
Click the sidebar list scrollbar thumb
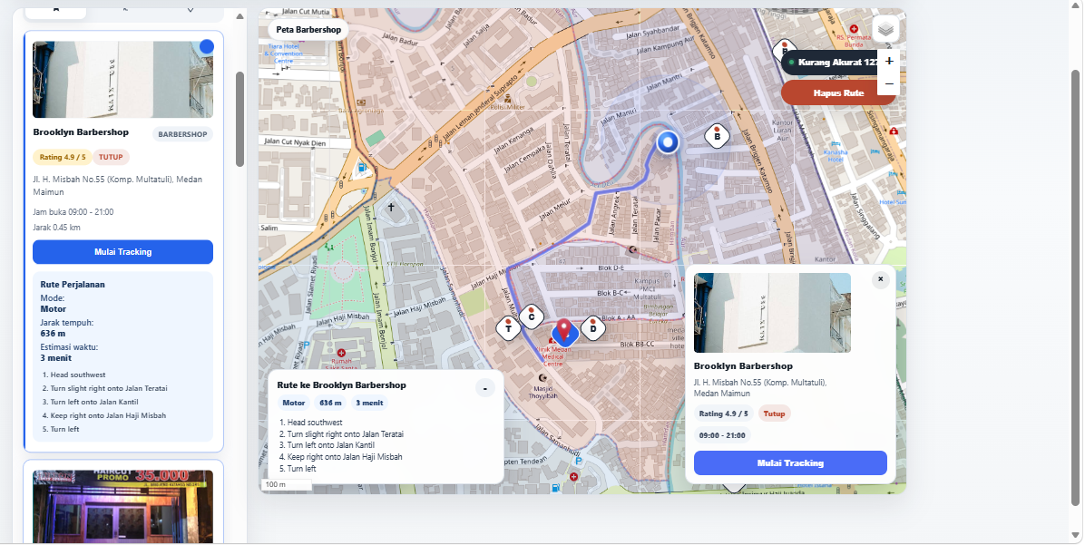pos(240,119)
